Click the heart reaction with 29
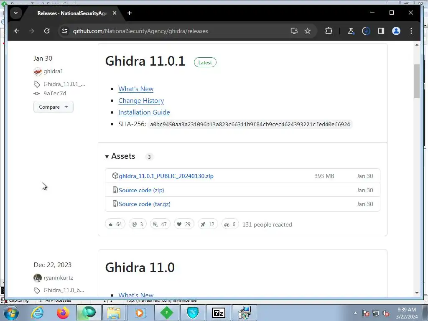The image size is (428, 321). tap(184, 224)
